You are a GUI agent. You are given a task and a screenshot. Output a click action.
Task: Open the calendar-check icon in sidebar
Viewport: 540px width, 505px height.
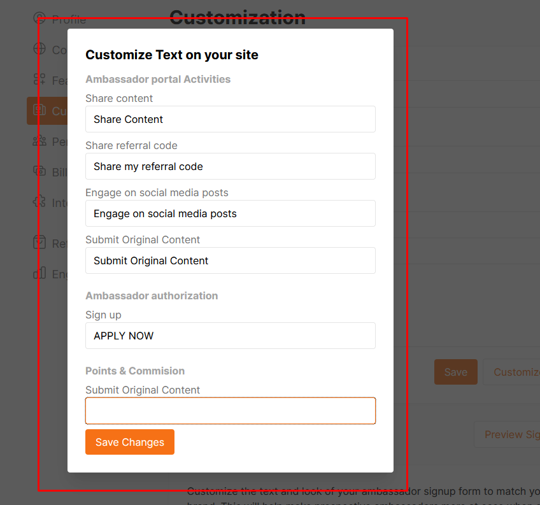(39, 243)
